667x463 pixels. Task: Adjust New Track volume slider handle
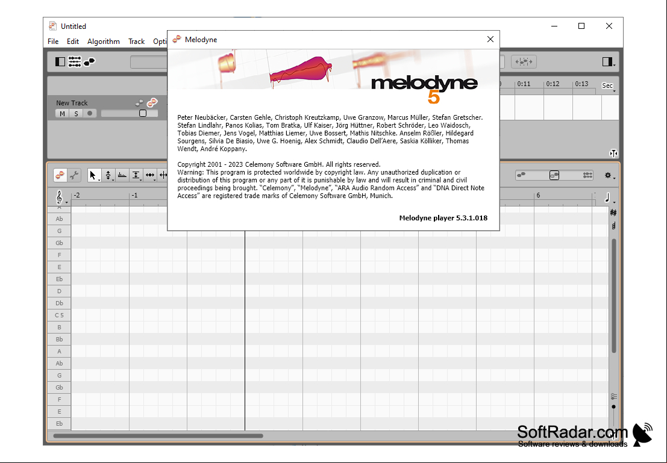click(143, 114)
